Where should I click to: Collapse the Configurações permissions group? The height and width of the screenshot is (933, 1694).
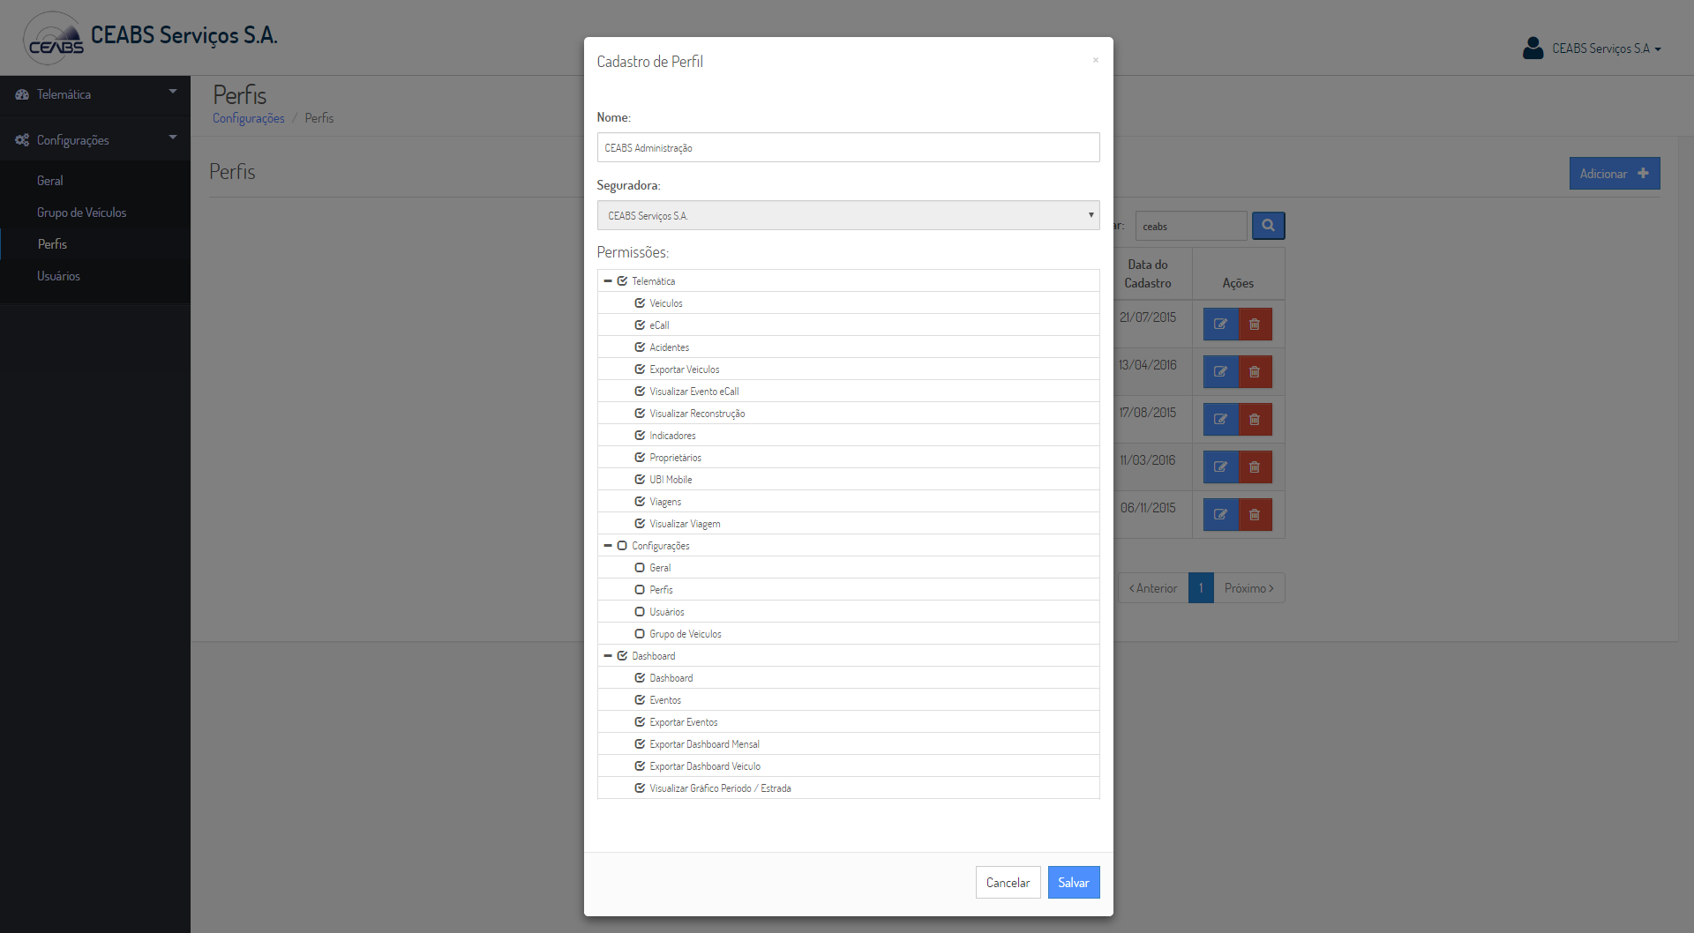point(608,545)
